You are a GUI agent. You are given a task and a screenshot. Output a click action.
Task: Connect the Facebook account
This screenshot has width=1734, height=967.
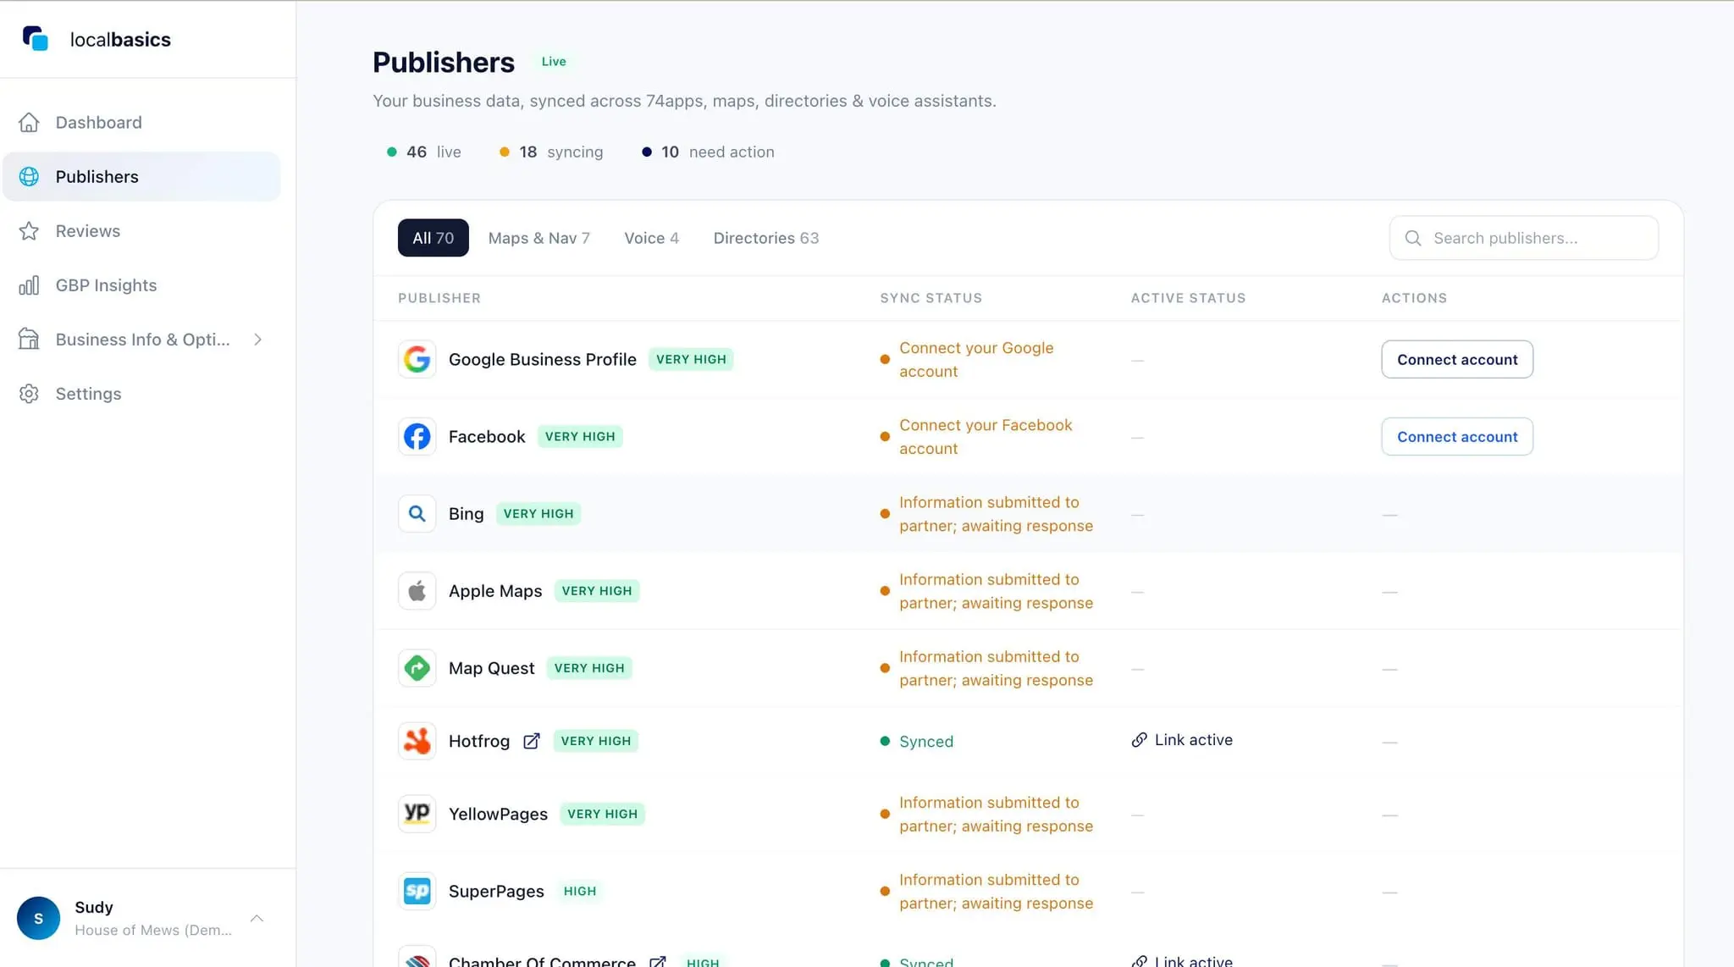[x=1457, y=436]
